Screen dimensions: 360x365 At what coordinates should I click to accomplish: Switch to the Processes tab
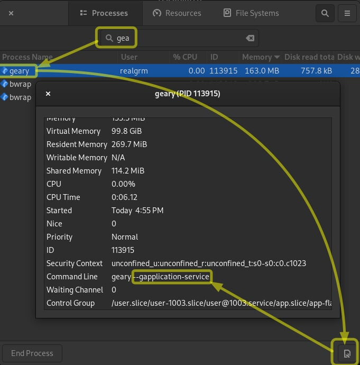[x=105, y=13]
